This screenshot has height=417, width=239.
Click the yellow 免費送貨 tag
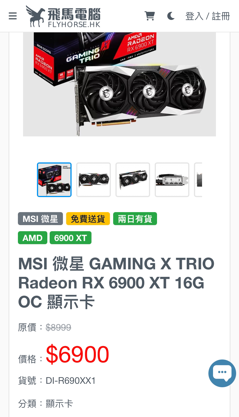pyautogui.click(x=88, y=219)
